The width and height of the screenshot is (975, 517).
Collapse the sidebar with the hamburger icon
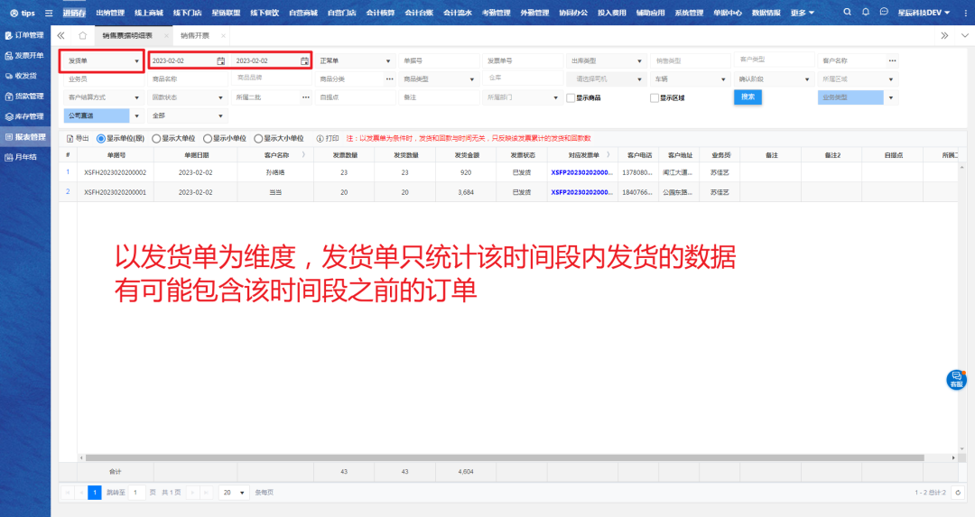tap(49, 13)
